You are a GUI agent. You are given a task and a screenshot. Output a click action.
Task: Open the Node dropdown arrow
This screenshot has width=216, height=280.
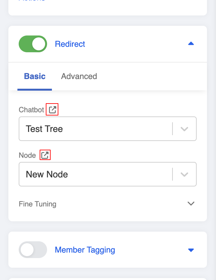[x=184, y=174]
